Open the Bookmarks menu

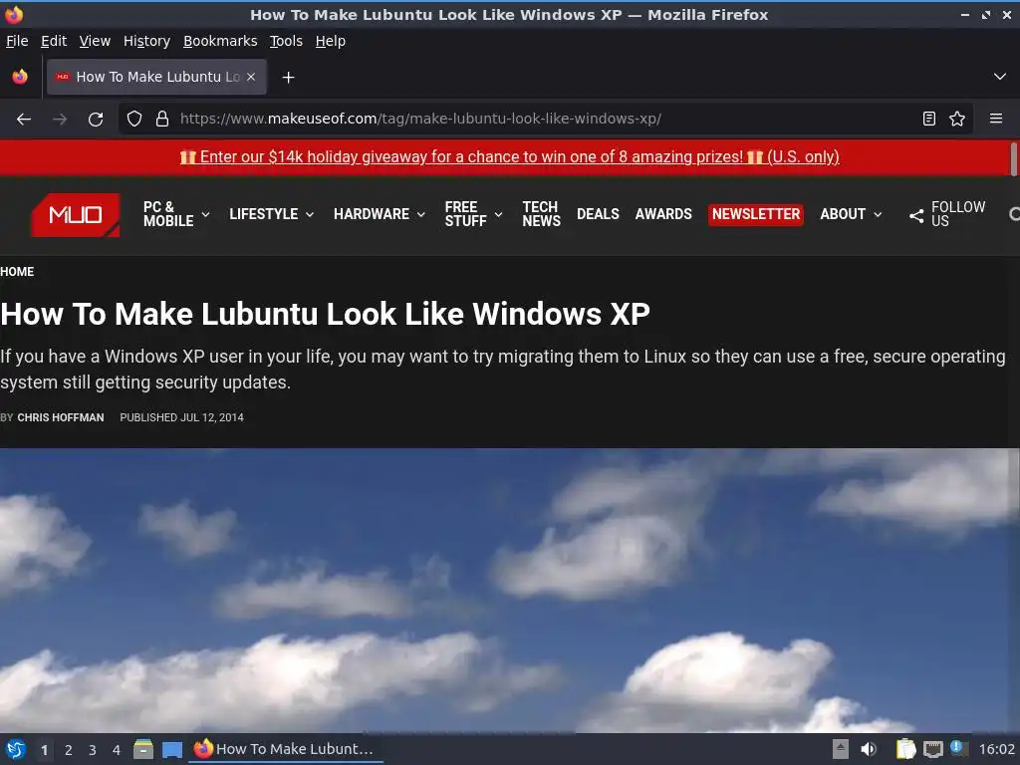[220, 41]
